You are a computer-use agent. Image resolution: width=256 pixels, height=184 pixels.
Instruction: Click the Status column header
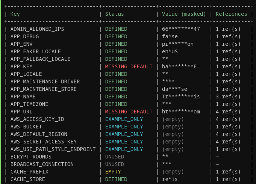114,14
